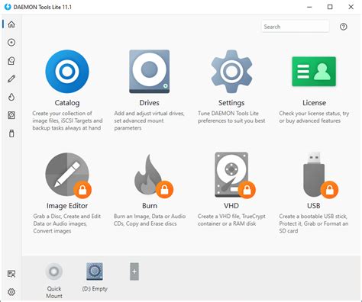Image resolution: width=362 pixels, height=302 pixels.
Task: Open the USB stick sidebar icon
Action: click(11, 133)
